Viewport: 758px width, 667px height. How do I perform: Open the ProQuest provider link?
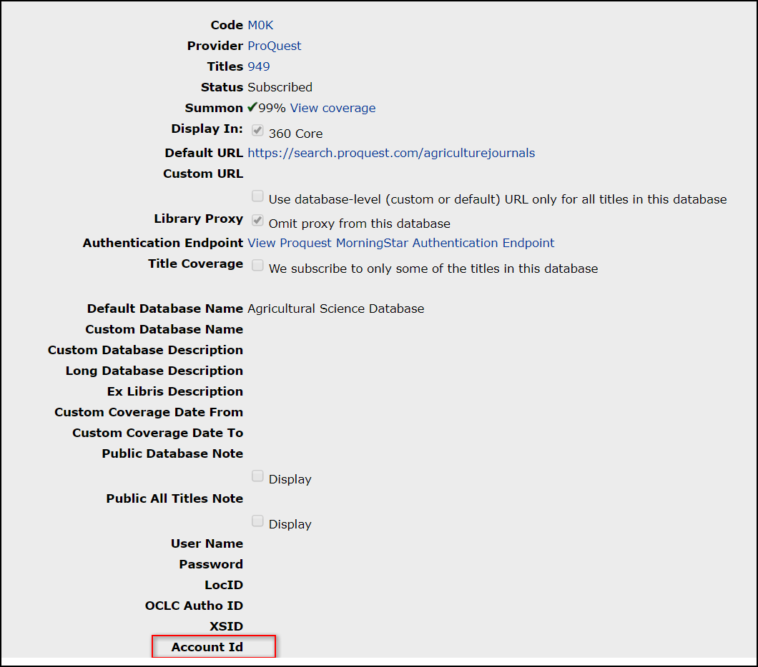[x=274, y=46]
